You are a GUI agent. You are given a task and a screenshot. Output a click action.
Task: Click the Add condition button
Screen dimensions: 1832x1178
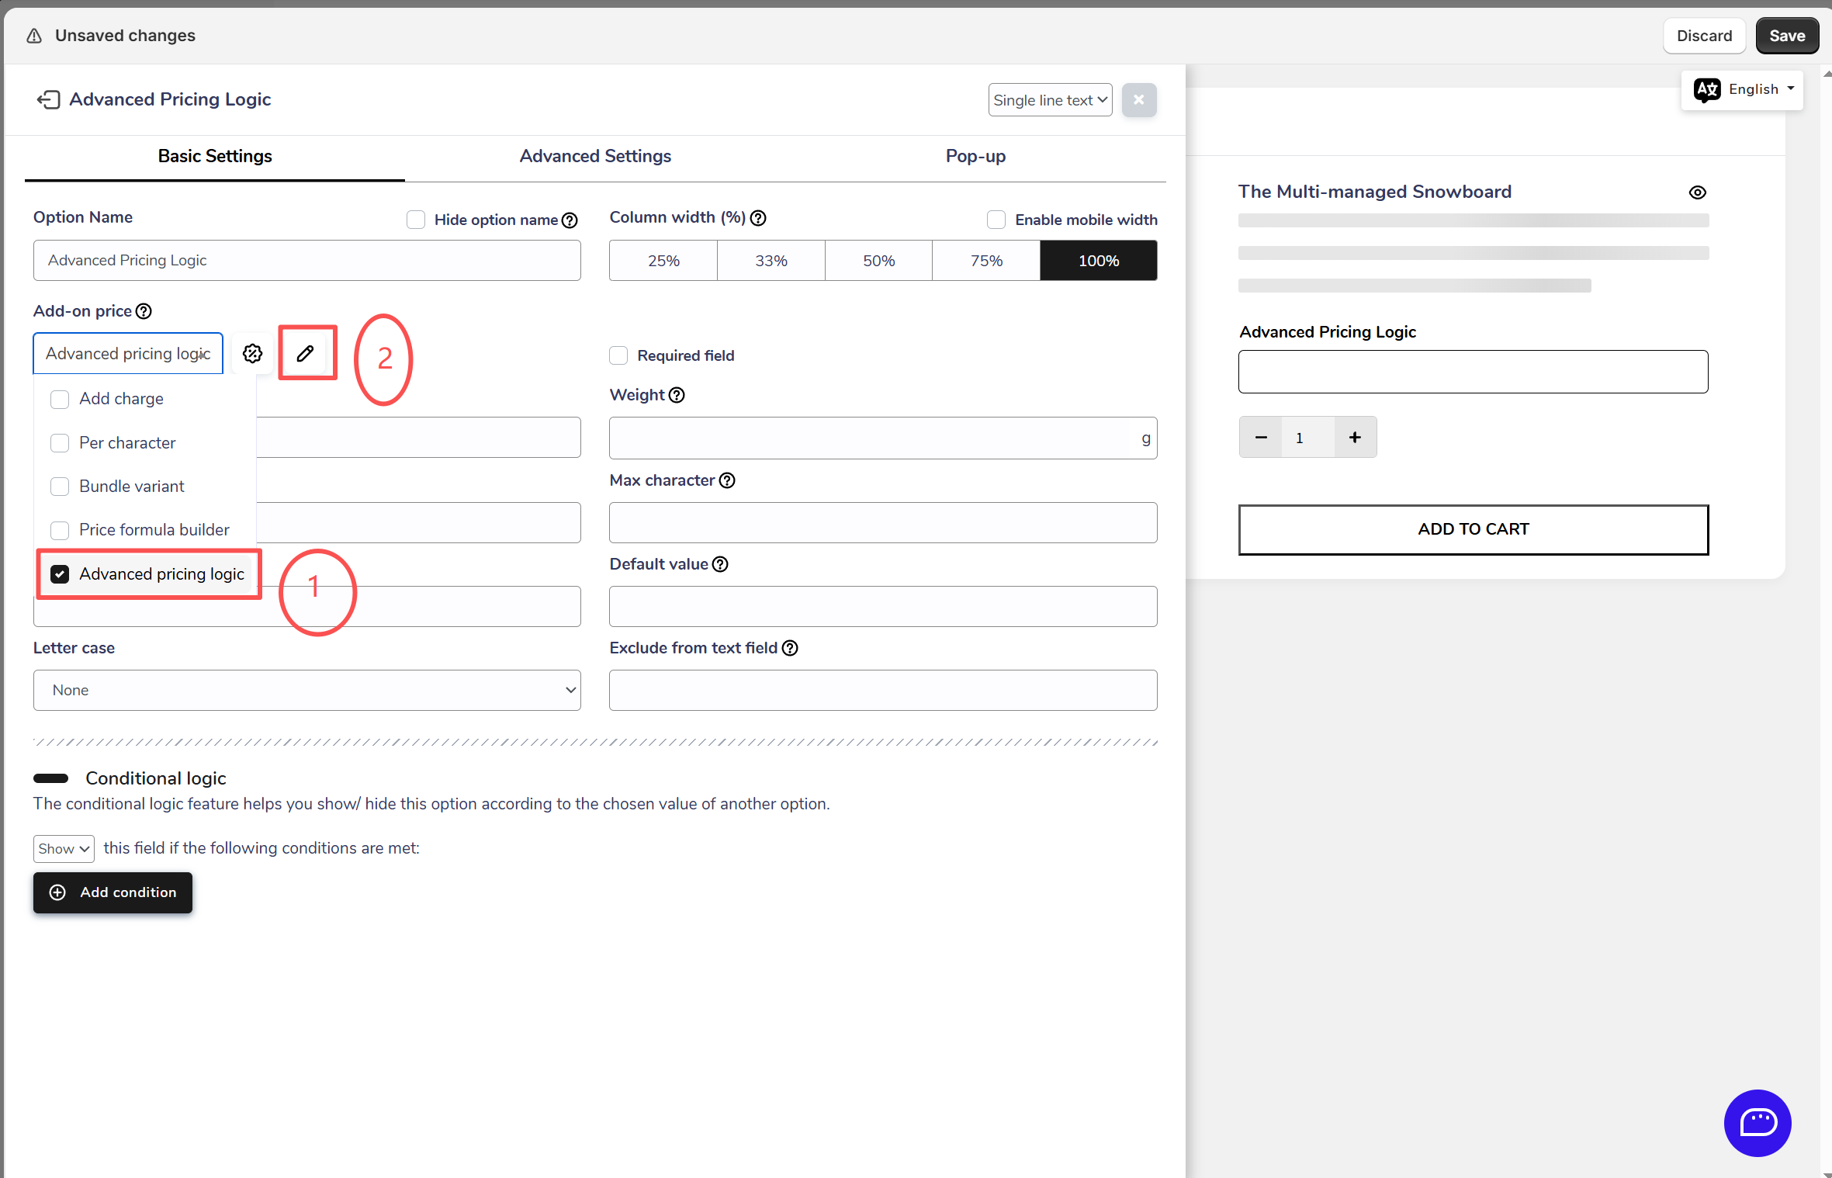click(113, 892)
